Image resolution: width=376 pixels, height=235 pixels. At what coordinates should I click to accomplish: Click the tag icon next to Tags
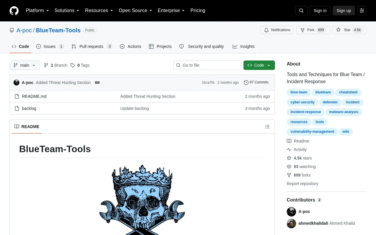click(73, 65)
